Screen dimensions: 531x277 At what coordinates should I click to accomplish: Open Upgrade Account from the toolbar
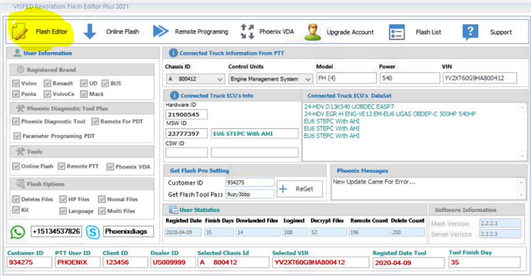350,32
